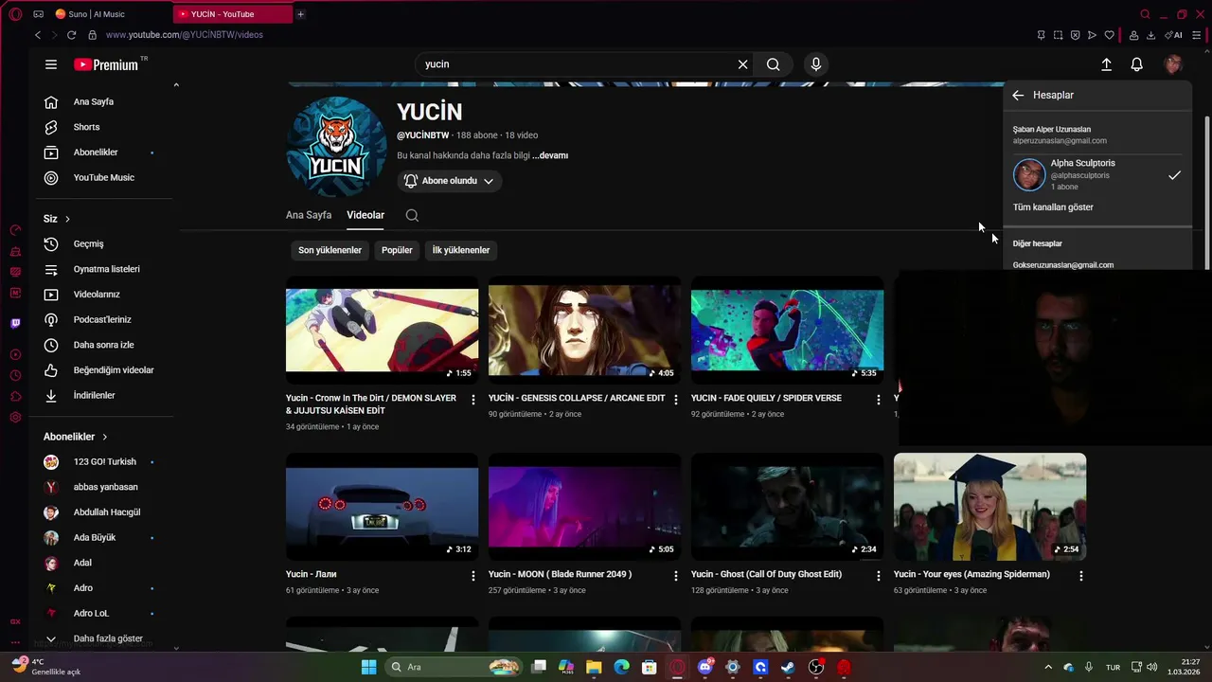The width and height of the screenshot is (1212, 682).
Task: Switch to the Ana Sayfa channel tab
Action: [309, 215]
